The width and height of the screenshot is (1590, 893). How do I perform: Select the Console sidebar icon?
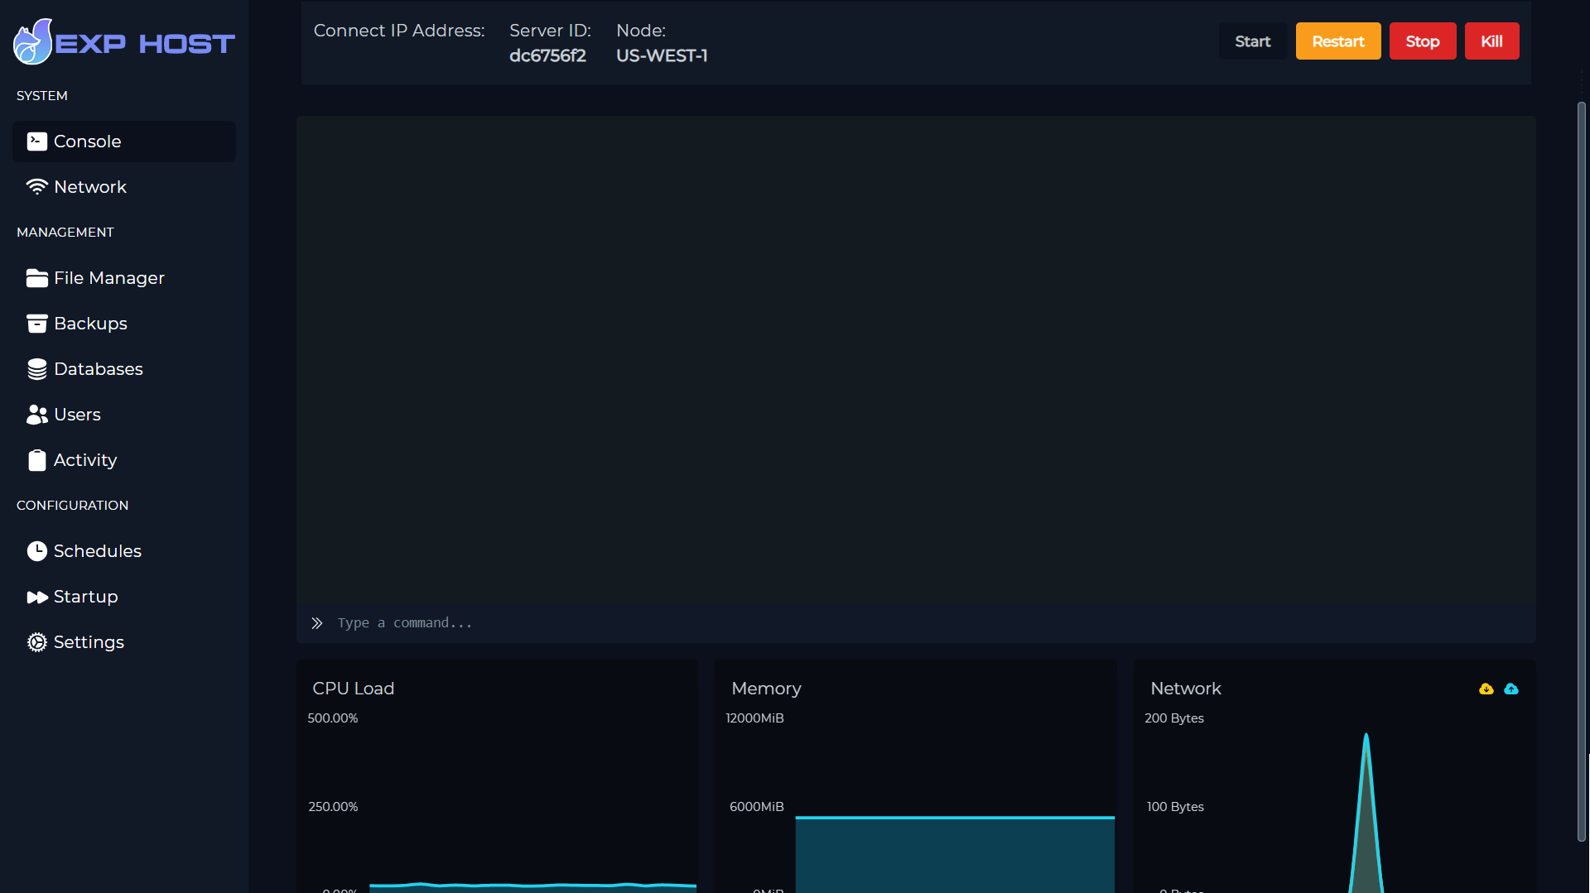36,141
